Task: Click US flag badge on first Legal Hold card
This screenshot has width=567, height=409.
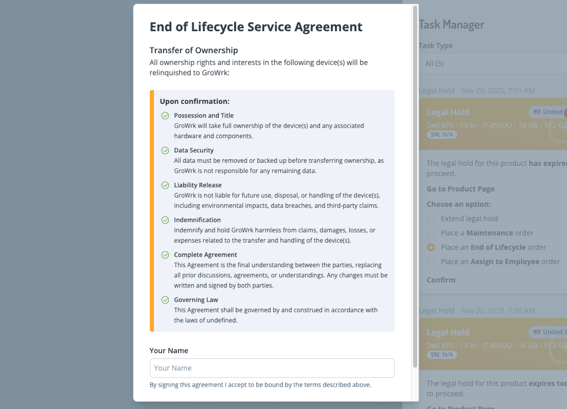Action: pyautogui.click(x=548, y=112)
